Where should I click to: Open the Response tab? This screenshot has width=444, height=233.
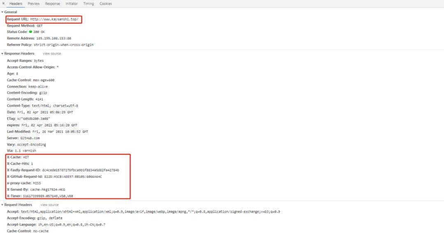click(53, 4)
